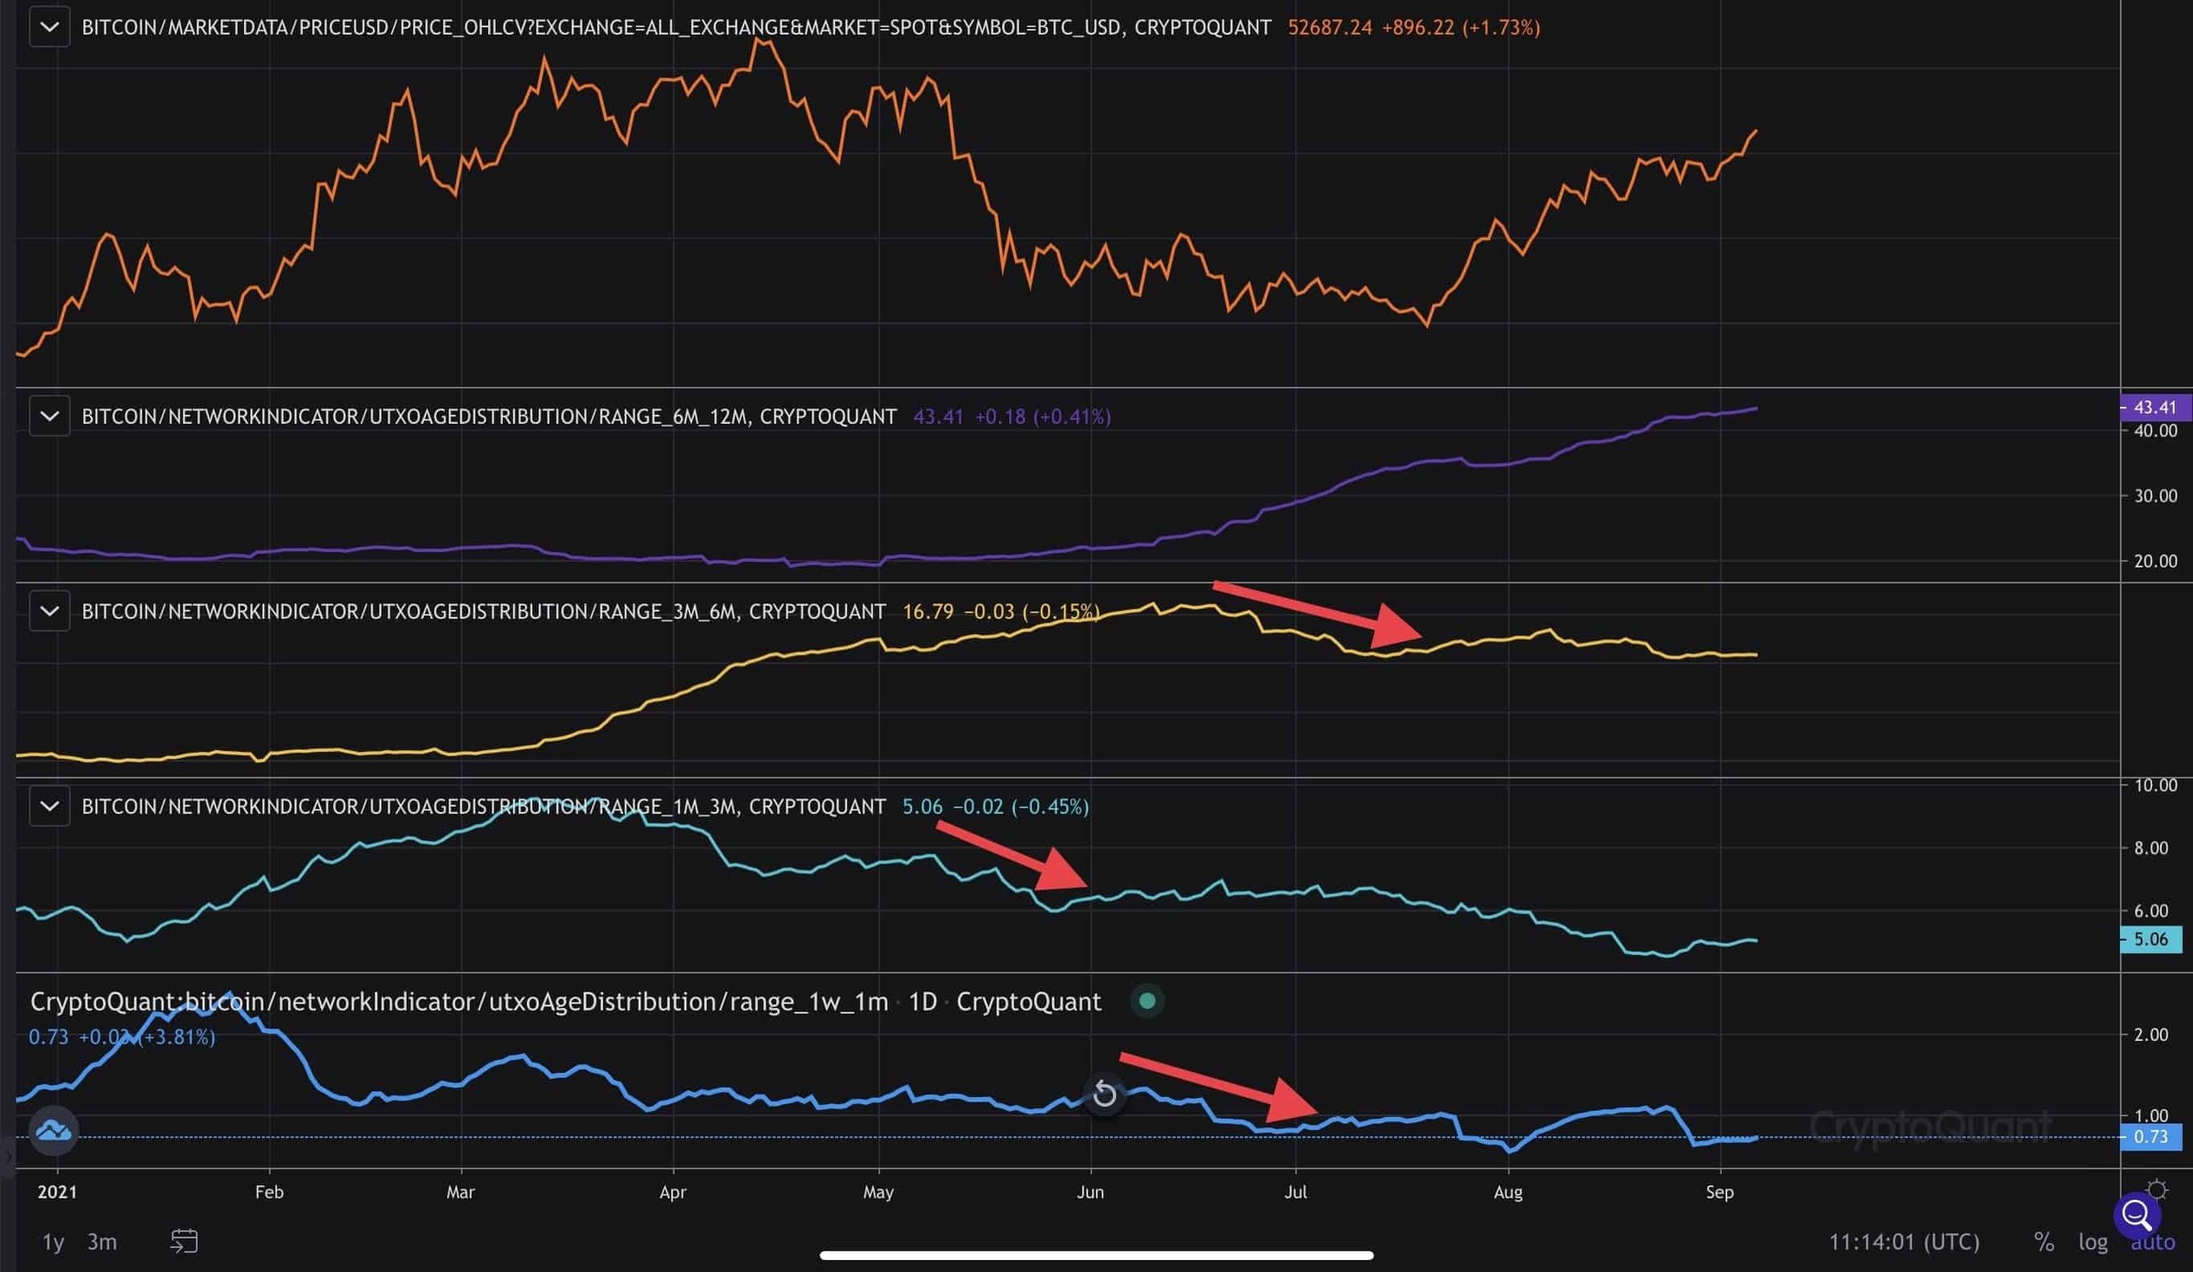
Task: Click the cyan 5.06 price axis label
Action: [x=2151, y=939]
